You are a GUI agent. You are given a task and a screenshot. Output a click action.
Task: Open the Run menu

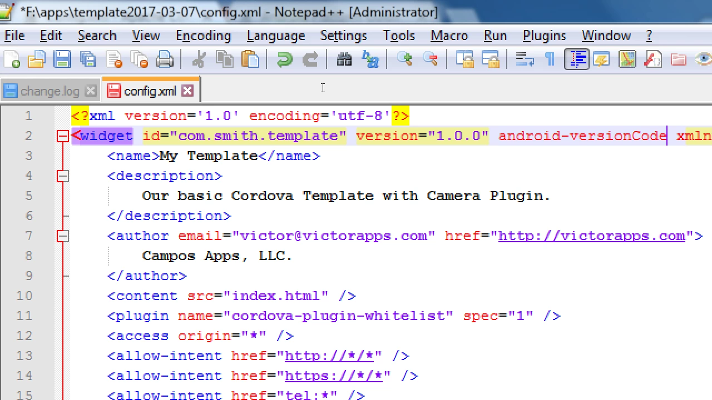point(495,36)
